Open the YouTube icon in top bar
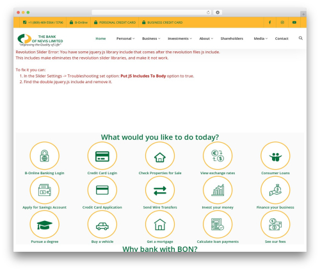 coord(294,22)
